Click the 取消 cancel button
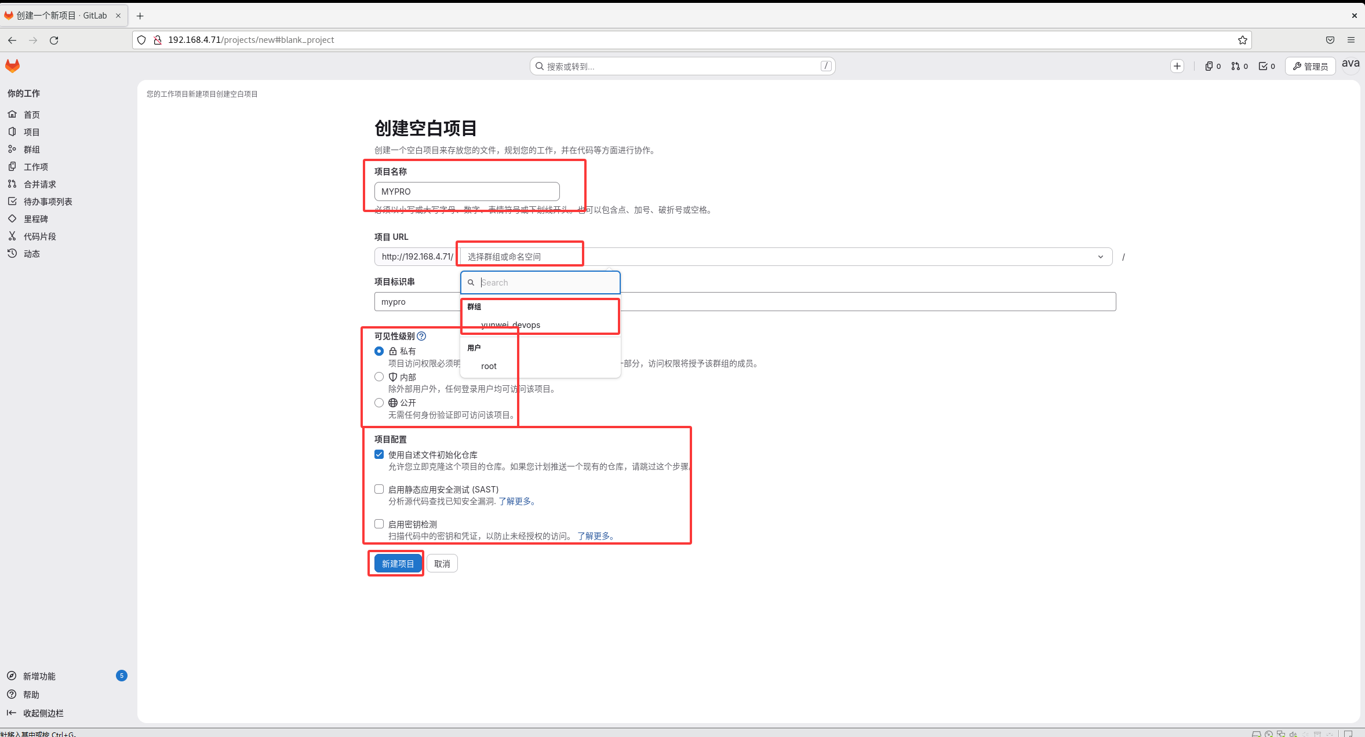Image resolution: width=1365 pixels, height=737 pixels. coord(442,564)
